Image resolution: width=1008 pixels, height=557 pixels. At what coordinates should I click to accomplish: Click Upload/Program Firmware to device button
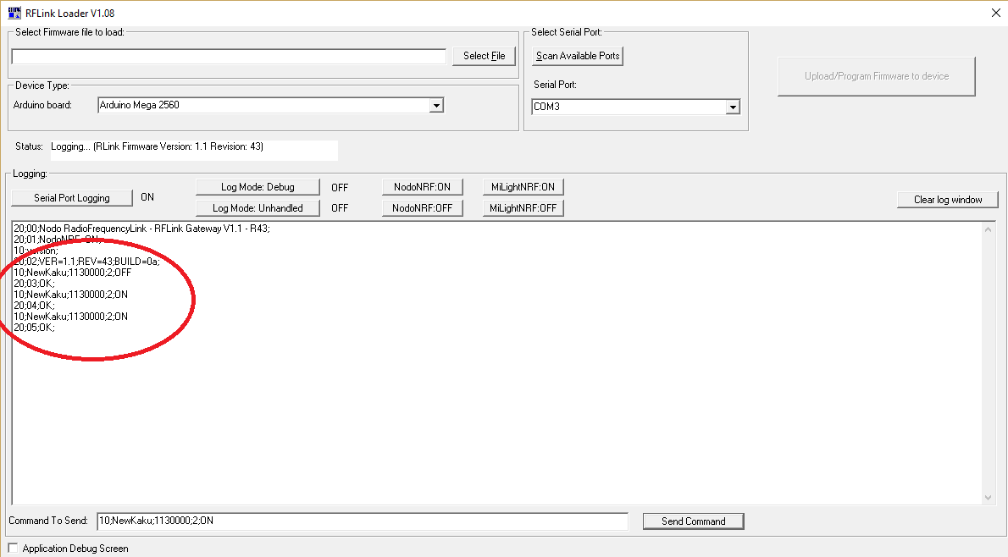[x=877, y=76]
